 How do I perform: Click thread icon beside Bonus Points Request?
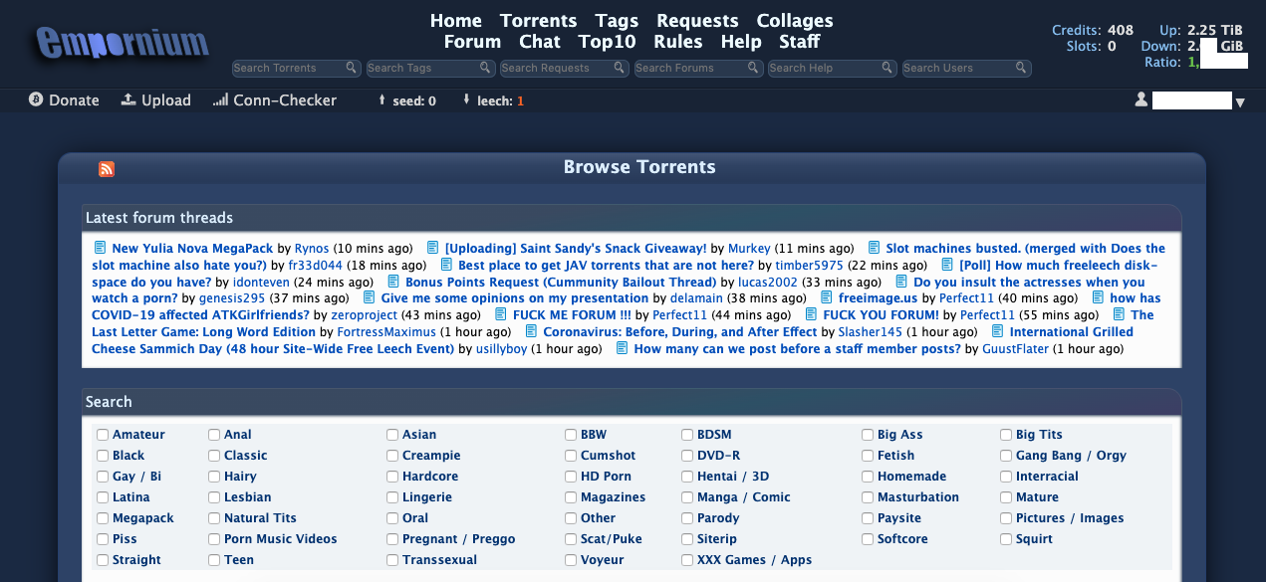393,282
